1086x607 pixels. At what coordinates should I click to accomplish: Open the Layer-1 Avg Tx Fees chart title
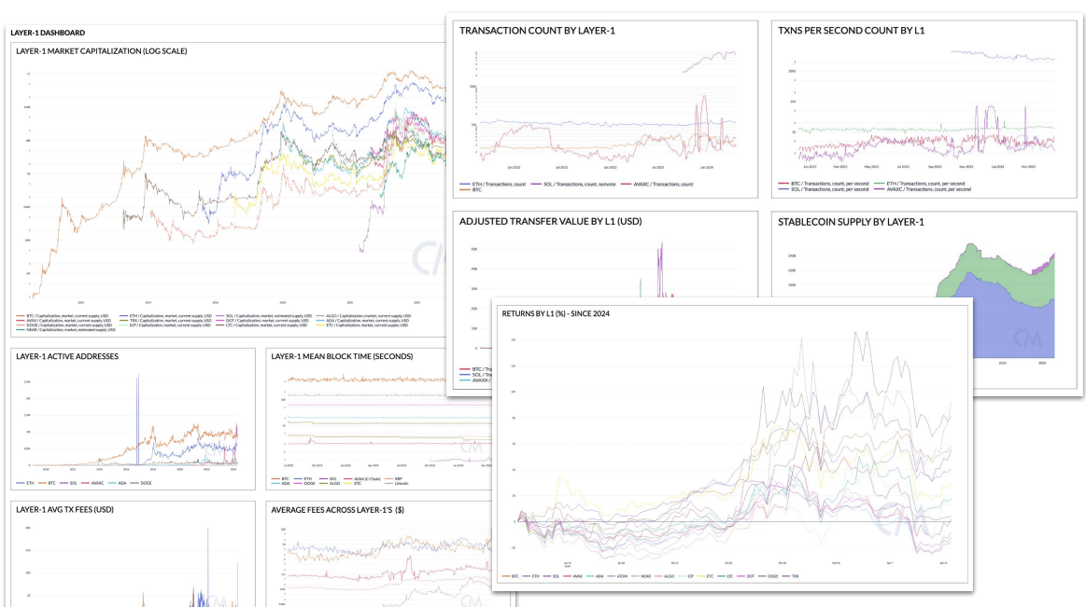(x=63, y=511)
